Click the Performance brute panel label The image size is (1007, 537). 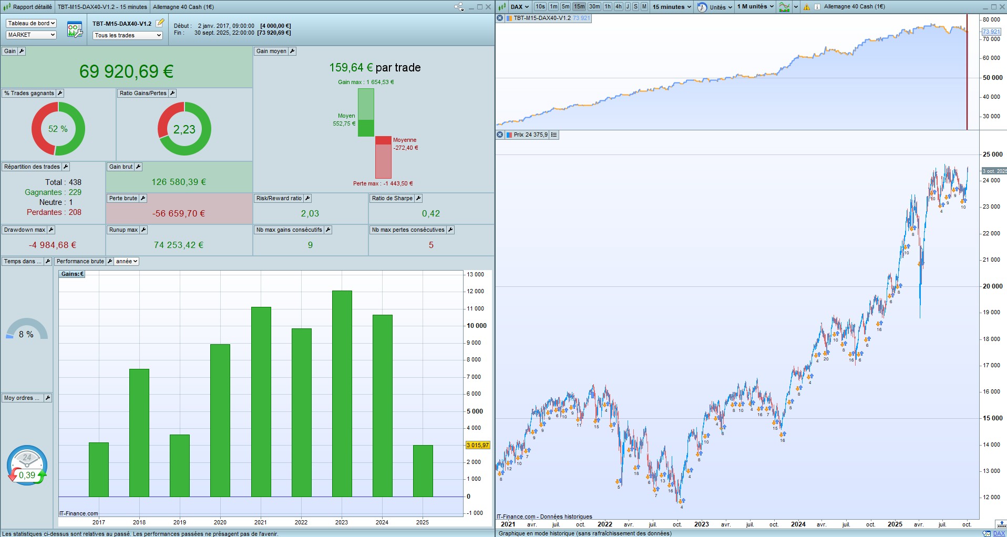click(80, 261)
